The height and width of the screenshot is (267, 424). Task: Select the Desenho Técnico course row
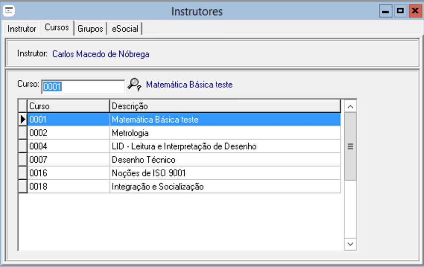tap(184, 160)
